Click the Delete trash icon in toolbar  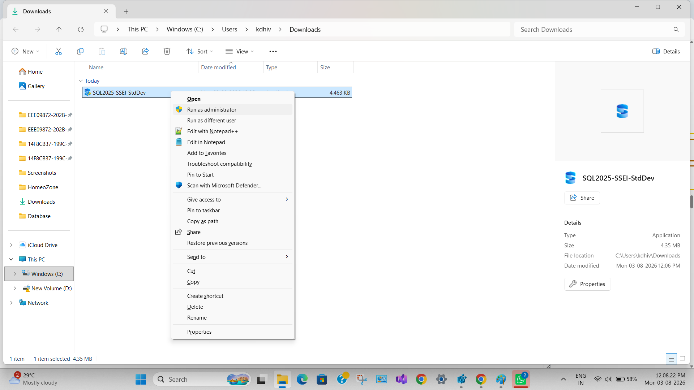[x=167, y=51]
